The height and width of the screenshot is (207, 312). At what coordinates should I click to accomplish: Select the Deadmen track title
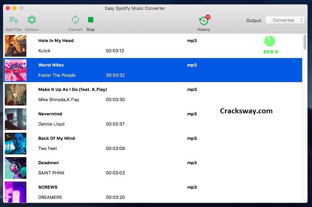[48, 163]
